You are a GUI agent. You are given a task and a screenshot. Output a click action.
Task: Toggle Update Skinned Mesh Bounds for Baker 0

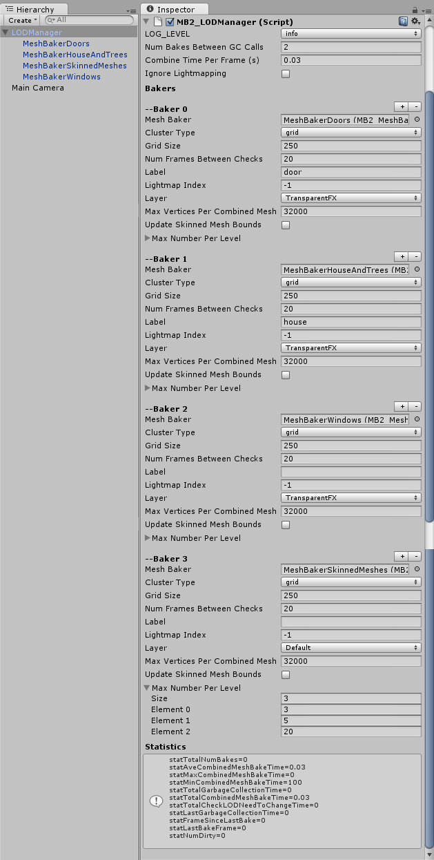(x=286, y=225)
